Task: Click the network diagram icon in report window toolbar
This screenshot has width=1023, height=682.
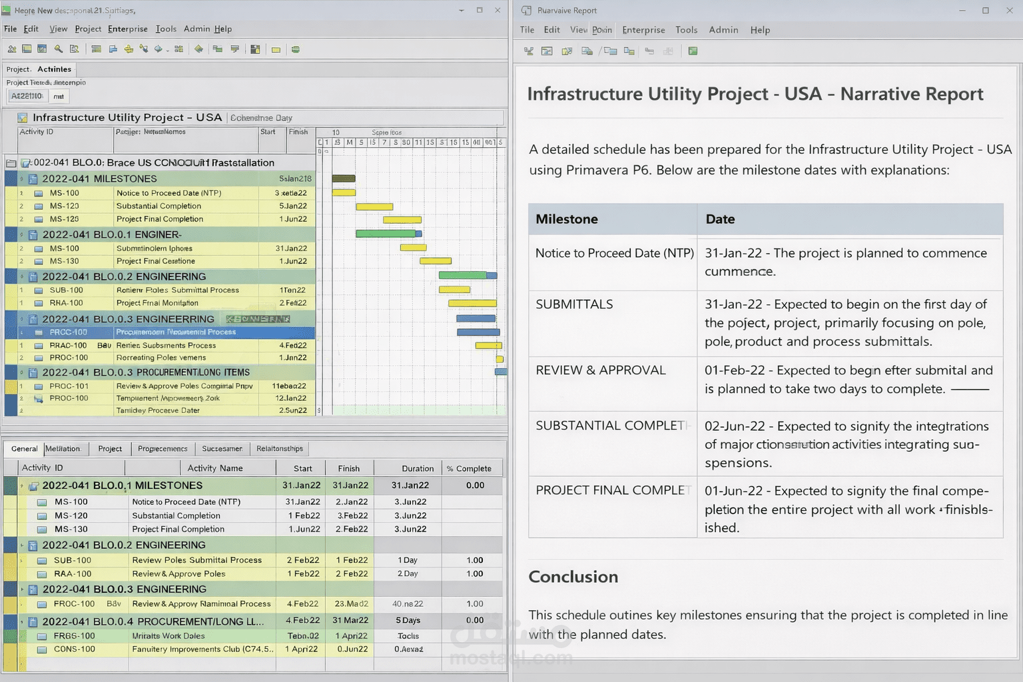Action: click(x=529, y=51)
